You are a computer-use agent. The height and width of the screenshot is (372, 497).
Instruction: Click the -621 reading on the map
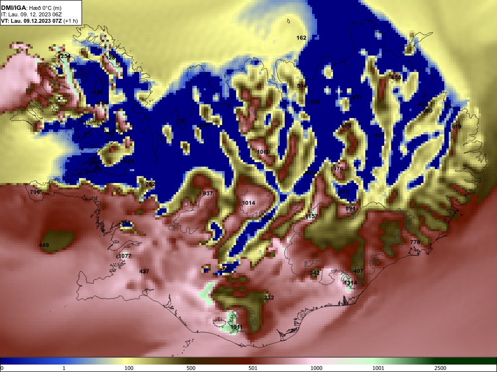point(379,135)
